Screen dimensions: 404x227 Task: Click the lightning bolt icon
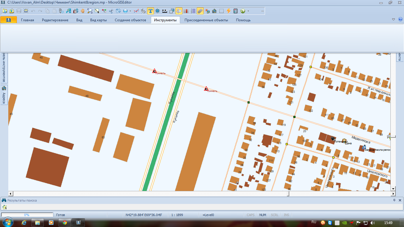(228, 11)
